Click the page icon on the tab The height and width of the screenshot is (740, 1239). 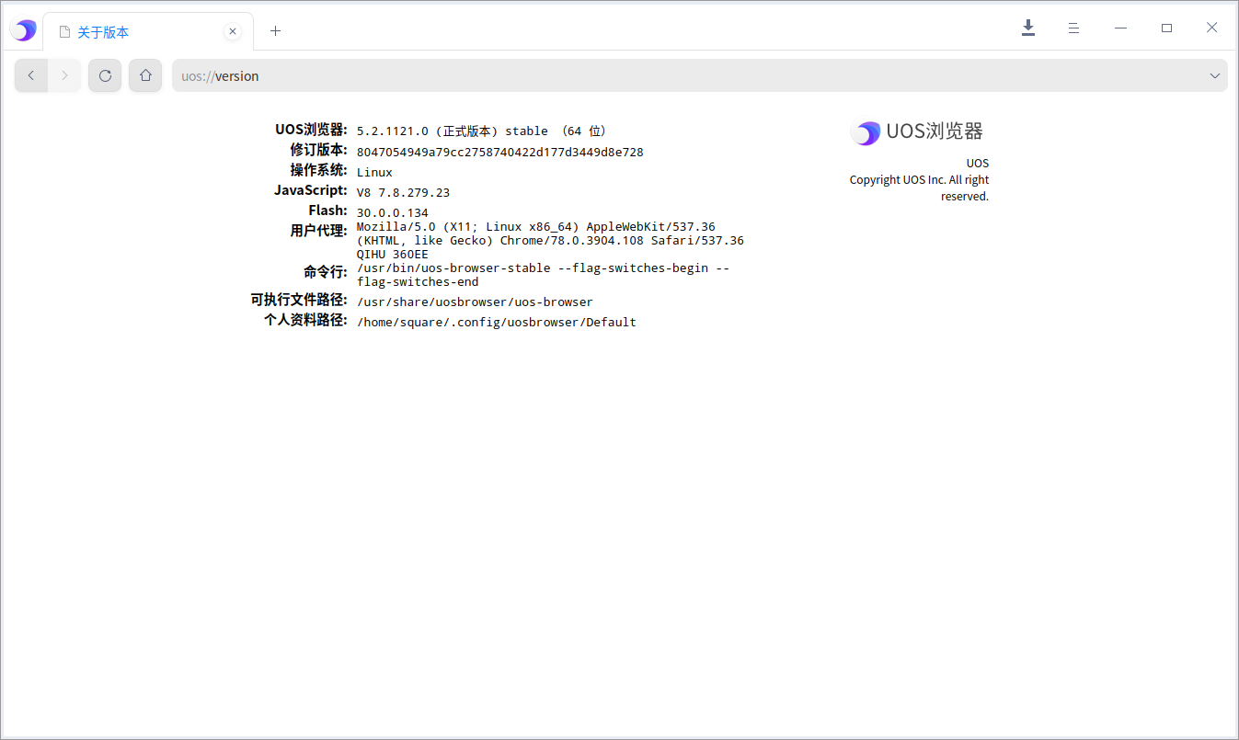64,32
